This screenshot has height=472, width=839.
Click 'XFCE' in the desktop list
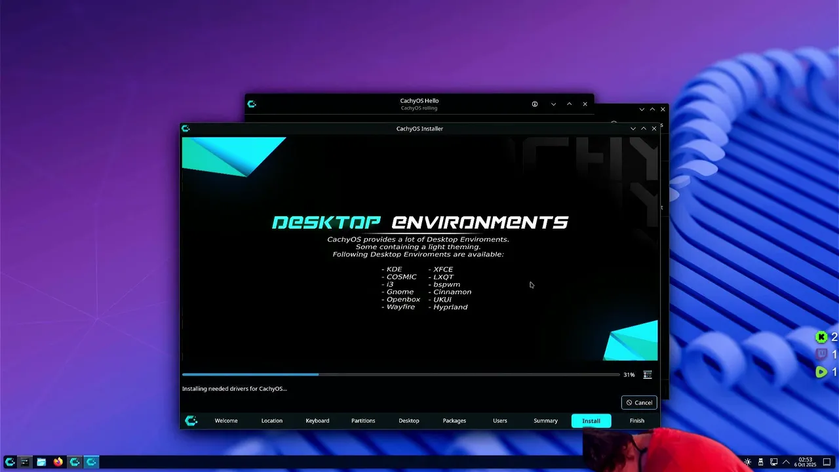443,269
